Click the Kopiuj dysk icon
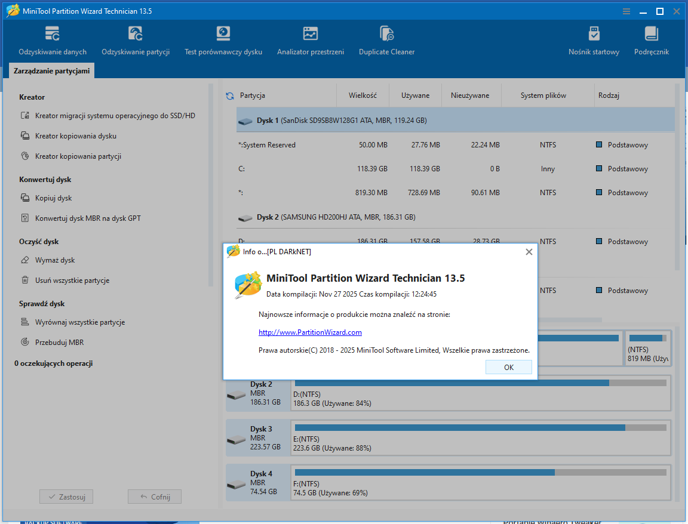 point(25,198)
